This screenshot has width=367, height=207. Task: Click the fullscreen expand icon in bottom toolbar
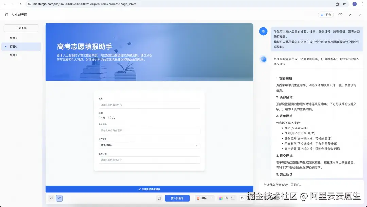click(159, 198)
